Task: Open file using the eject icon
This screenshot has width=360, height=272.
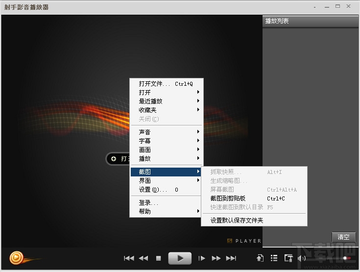Action: coord(260,258)
